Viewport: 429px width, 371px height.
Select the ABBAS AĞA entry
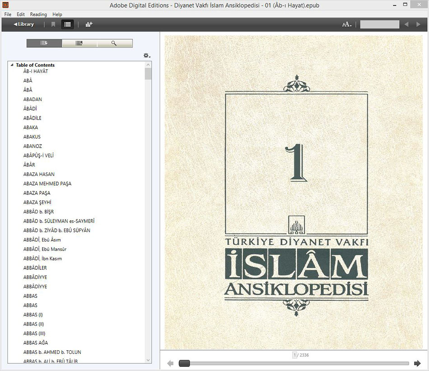coord(36,343)
